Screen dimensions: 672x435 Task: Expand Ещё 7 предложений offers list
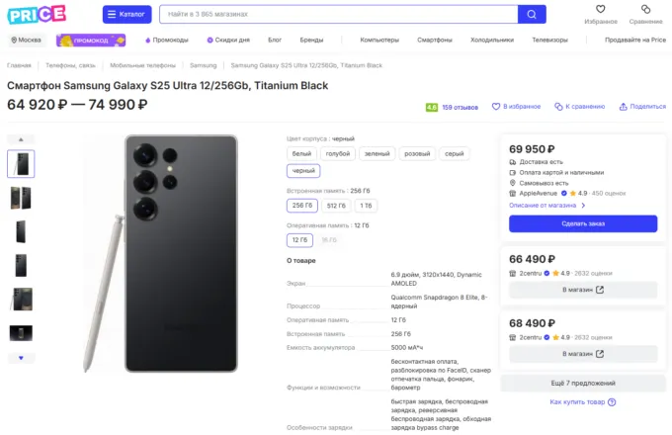click(583, 384)
